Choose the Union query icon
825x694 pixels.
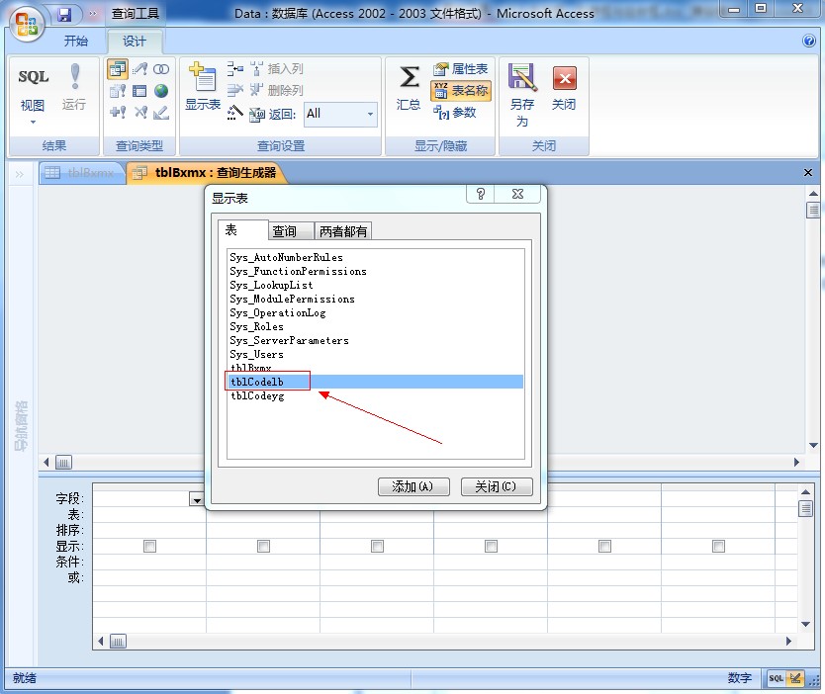click(161, 69)
